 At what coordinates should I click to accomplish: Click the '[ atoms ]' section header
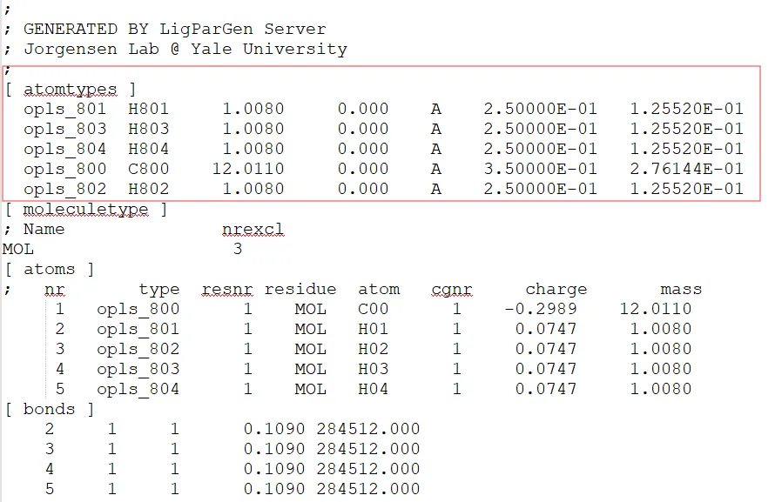[50, 270]
